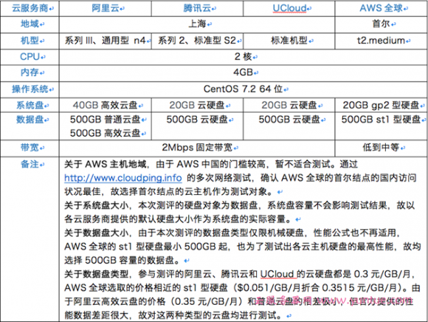The image size is (428, 322).
Task: Select the 500GB st1 型硬盘 cell
Action: 381,119
